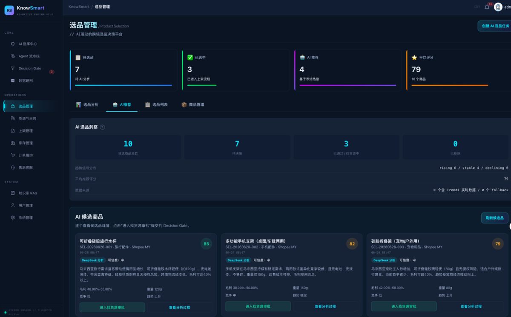This screenshot has width=511, height=317.
Task: Open 库存管理 sidebar icon
Action: (x=13, y=143)
